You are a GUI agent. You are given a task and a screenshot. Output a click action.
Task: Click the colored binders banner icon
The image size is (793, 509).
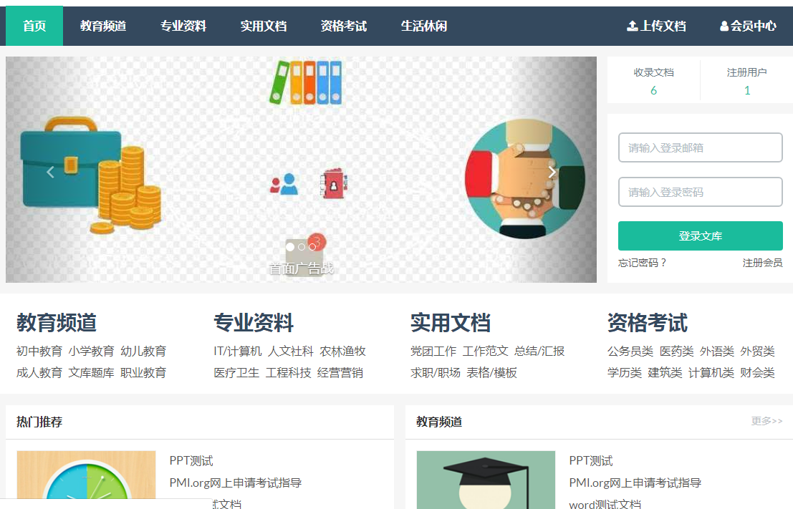306,82
